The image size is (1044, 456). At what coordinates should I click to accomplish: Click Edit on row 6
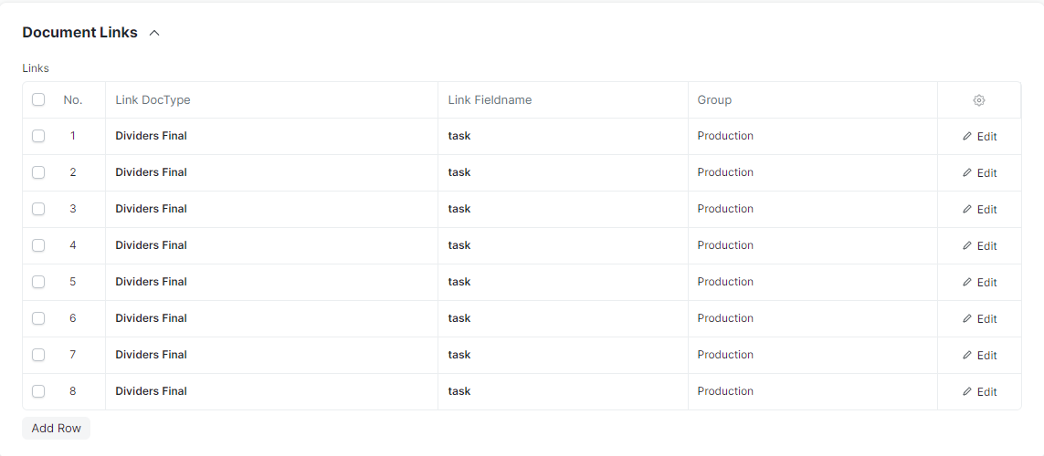[979, 319]
